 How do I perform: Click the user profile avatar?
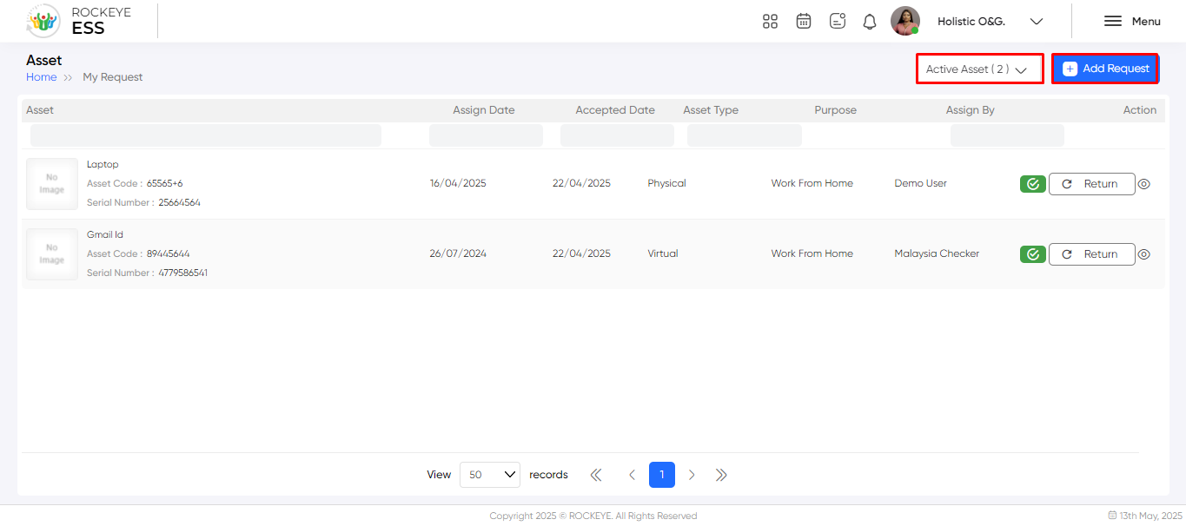pyautogui.click(x=905, y=21)
